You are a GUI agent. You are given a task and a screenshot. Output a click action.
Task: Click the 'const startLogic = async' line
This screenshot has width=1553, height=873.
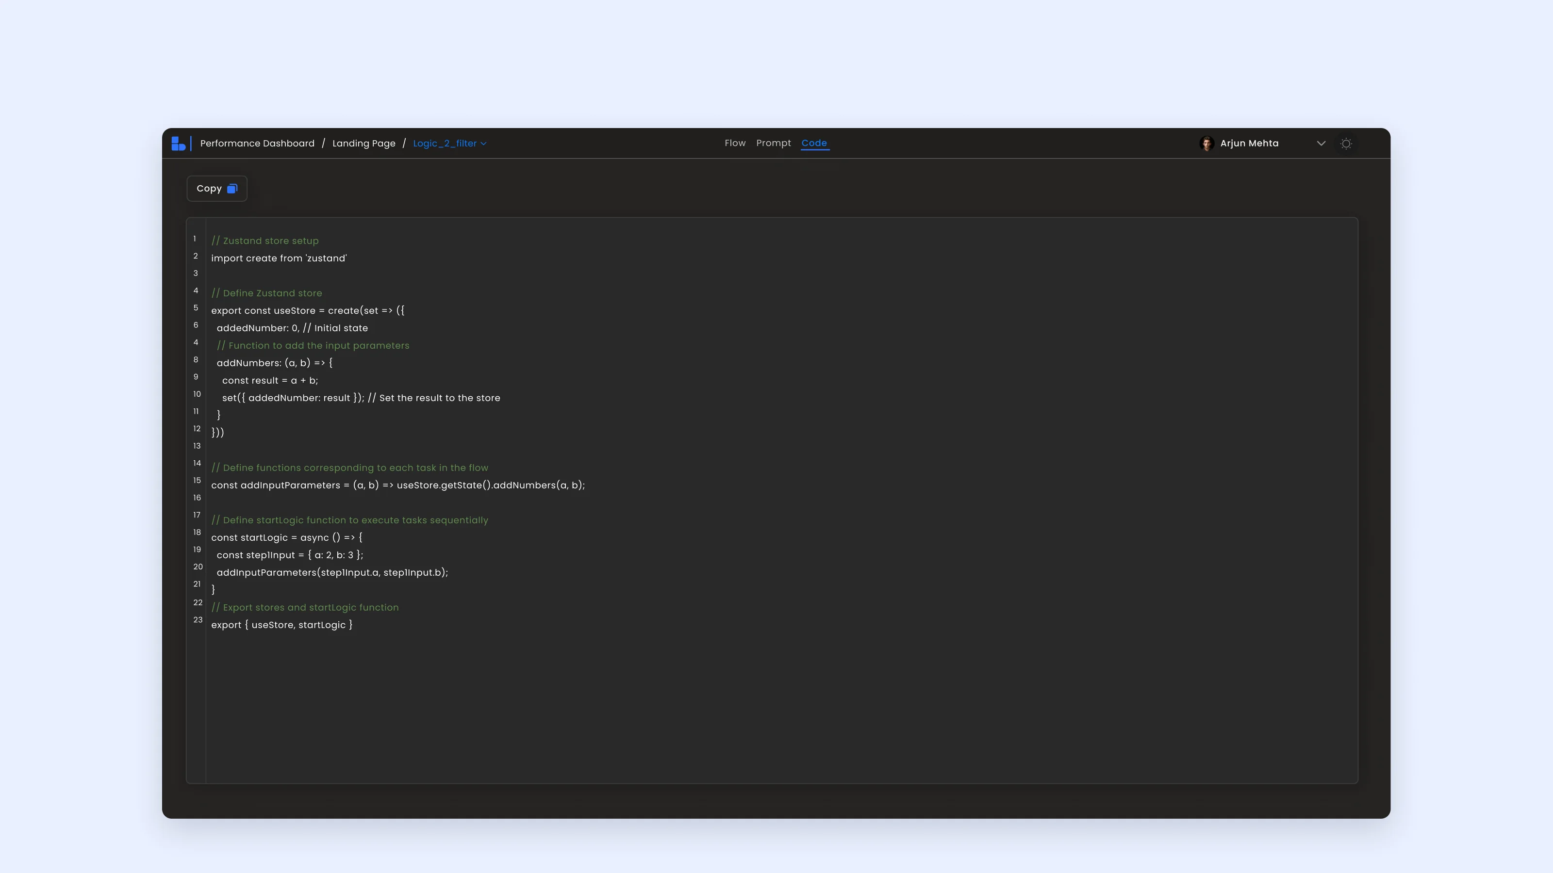point(287,538)
